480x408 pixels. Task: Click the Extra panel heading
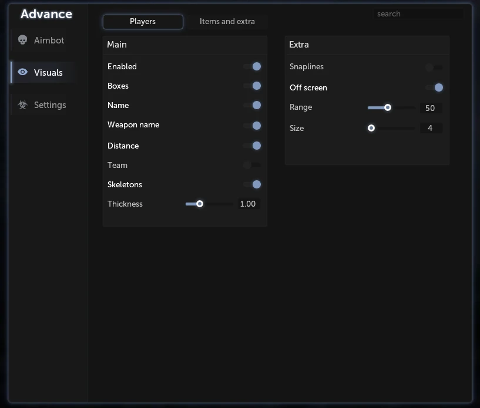click(x=299, y=45)
